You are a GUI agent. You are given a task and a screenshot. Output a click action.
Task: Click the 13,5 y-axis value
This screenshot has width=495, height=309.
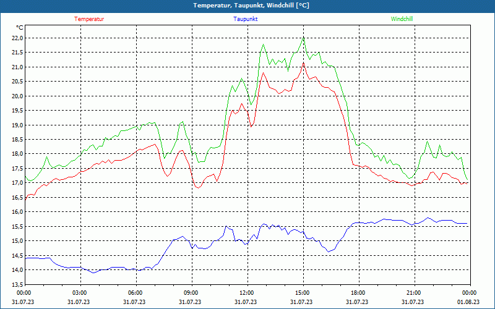tap(18, 284)
